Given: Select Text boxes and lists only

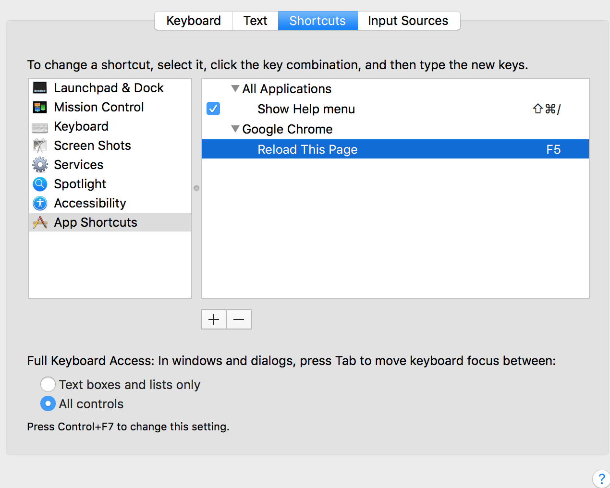Looking at the screenshot, I should (x=48, y=384).
